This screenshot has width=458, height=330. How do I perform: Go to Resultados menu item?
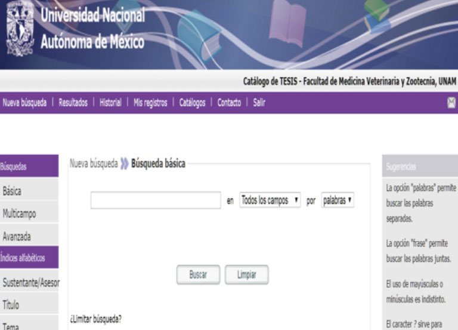[73, 103]
